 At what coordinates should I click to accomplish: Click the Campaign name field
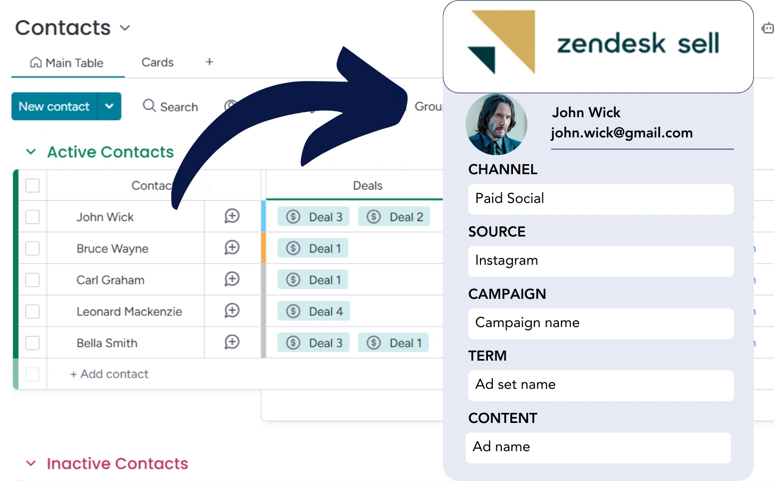(x=601, y=323)
